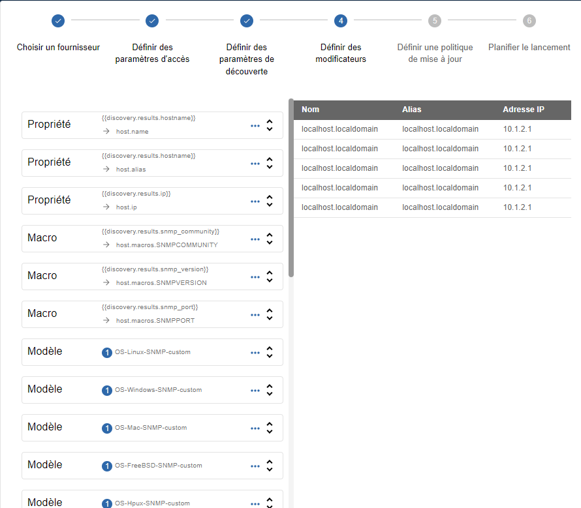Open options menu for OS-FreeBSD-SNMP-custom template
The image size is (581, 508).
tap(255, 466)
